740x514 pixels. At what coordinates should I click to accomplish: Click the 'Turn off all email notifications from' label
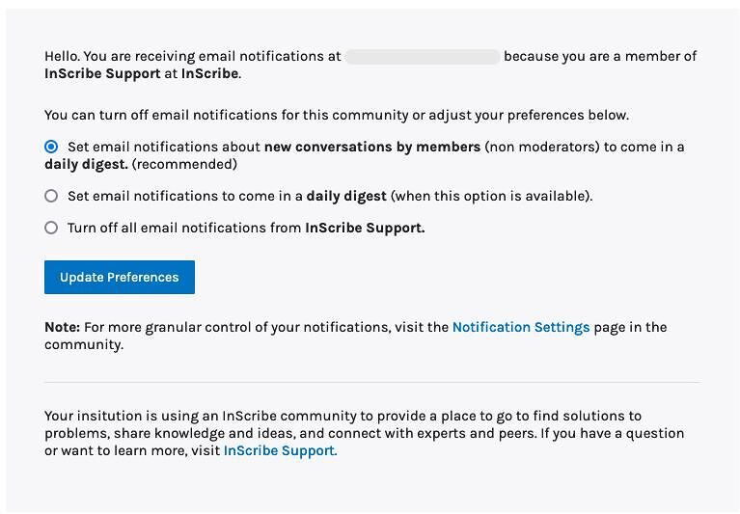tap(184, 228)
